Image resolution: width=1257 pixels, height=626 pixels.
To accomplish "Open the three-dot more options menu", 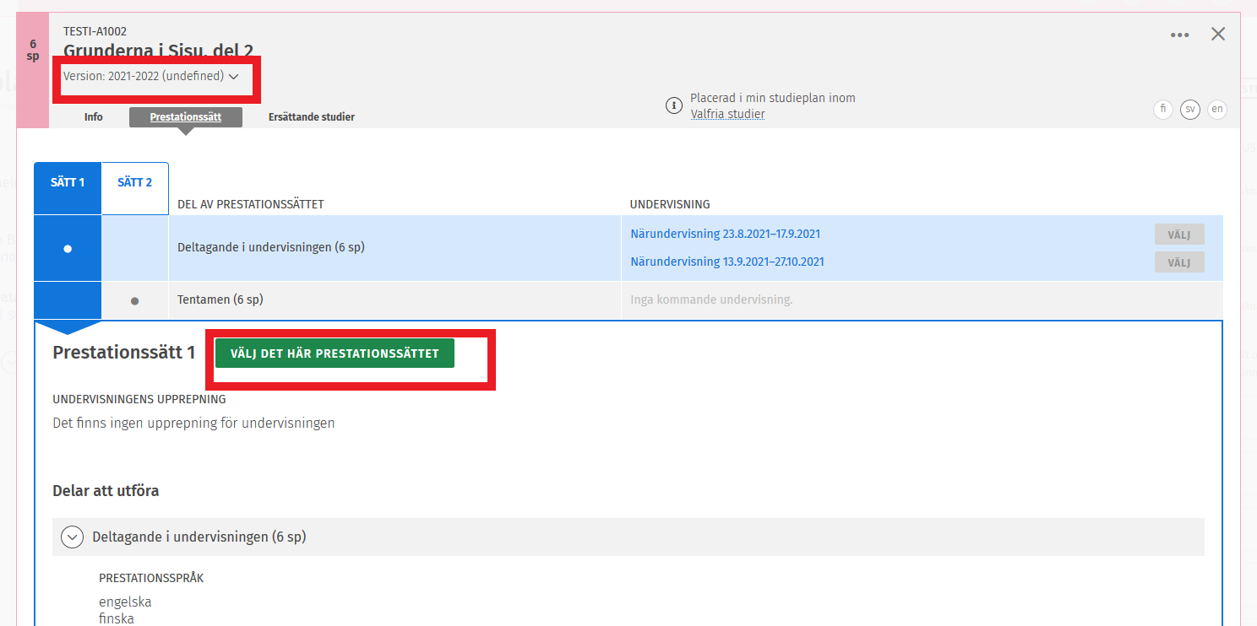I will coord(1179,35).
